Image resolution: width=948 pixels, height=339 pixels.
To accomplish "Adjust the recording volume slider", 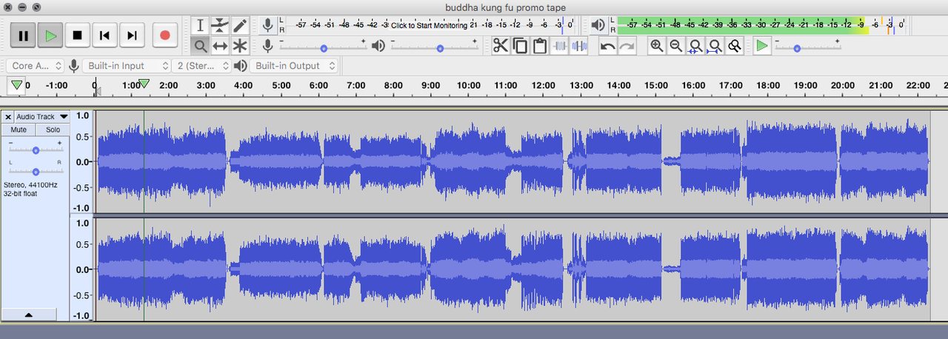I will [x=324, y=47].
